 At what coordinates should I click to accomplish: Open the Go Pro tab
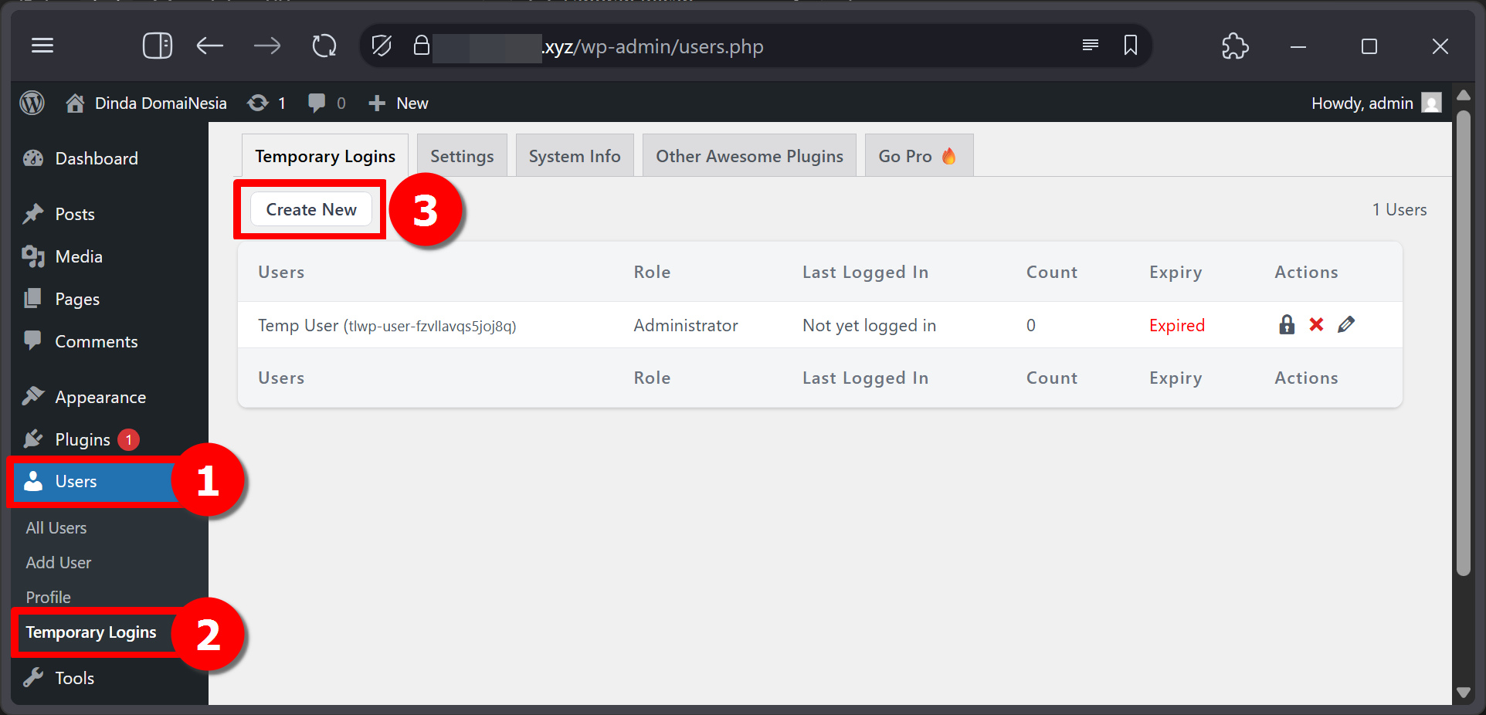[x=918, y=156]
